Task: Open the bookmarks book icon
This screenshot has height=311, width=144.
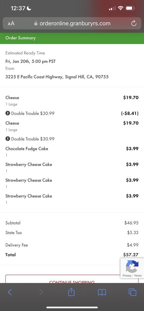Action: [x=102, y=292]
